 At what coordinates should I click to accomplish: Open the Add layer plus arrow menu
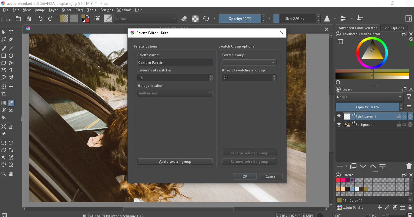(x=346, y=166)
